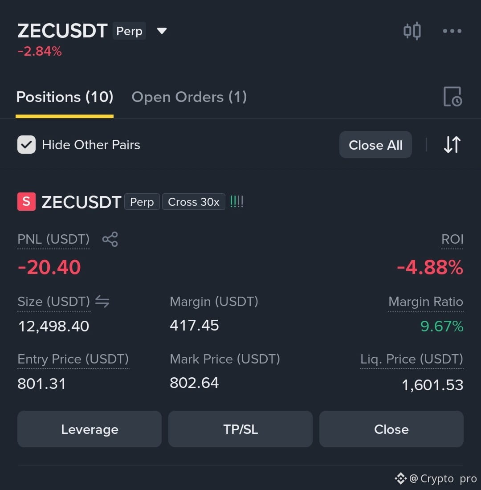Screen dimensions: 481x490
Task: Switch to the Positions (10) tab
Action: tap(65, 97)
